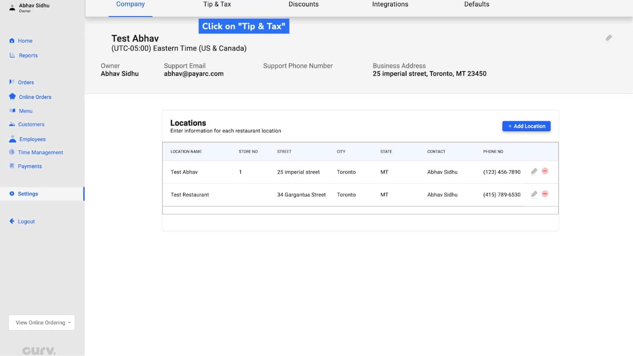Screen dimensions: 633x356
Task: Click the Logout link
Action: coord(26,222)
